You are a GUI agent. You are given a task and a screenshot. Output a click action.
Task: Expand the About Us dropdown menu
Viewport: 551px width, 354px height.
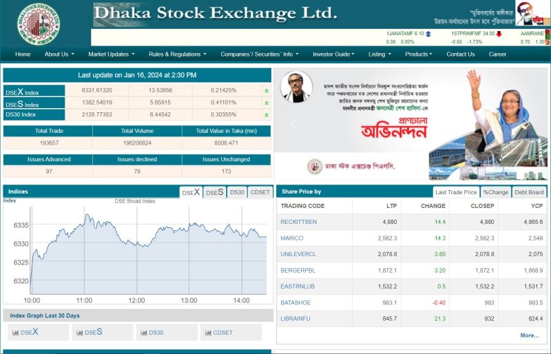pos(59,54)
